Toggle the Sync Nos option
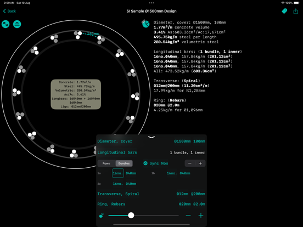The width and height of the screenshot is (303, 227). (156, 163)
